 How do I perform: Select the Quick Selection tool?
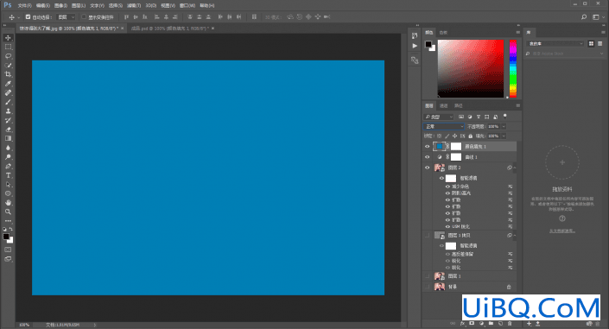(x=8, y=66)
